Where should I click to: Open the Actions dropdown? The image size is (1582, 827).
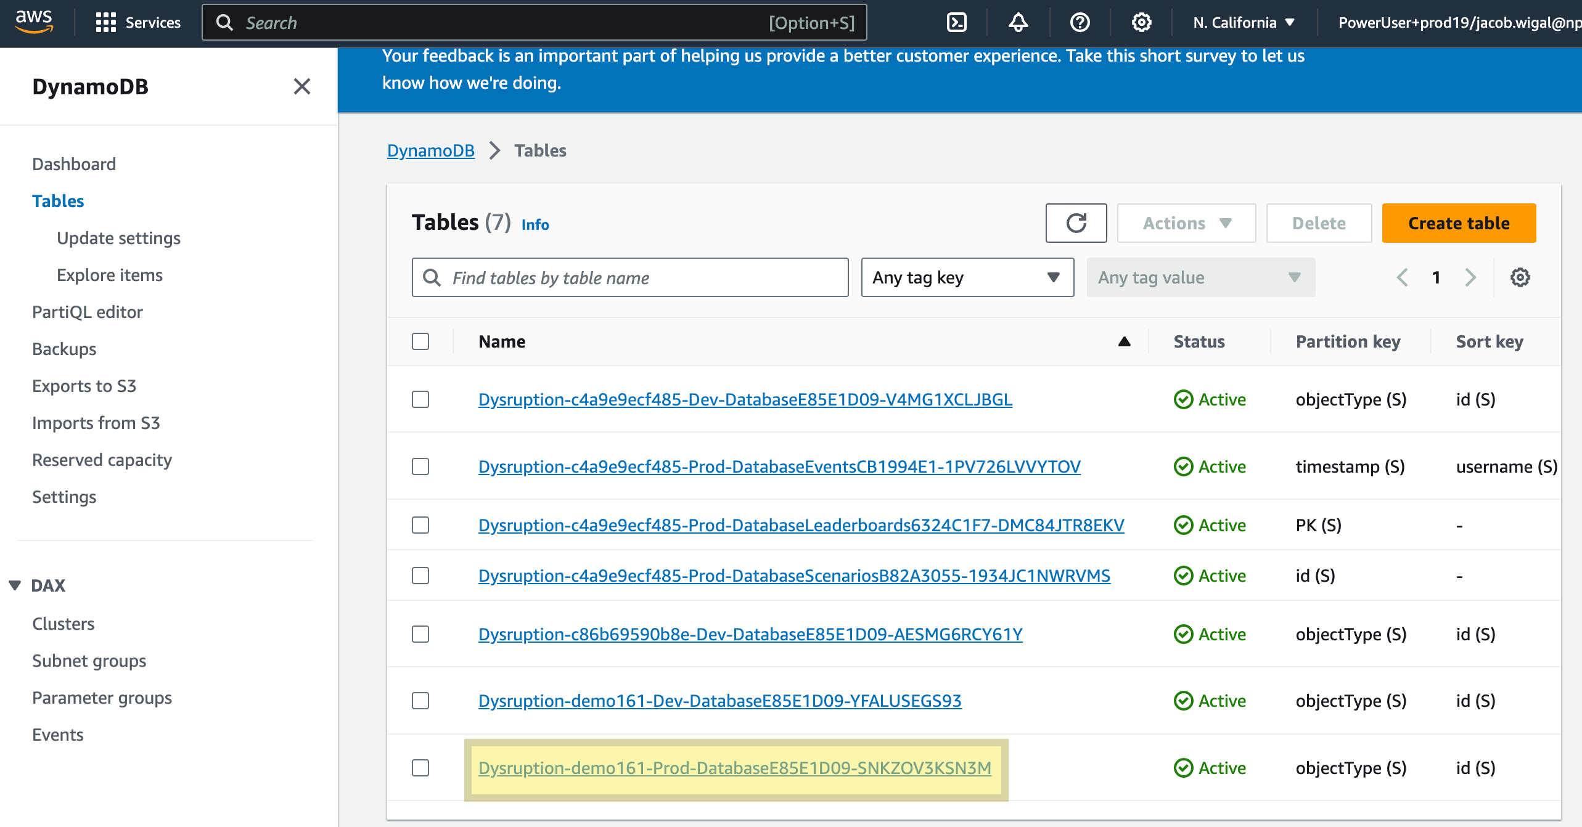tap(1186, 223)
